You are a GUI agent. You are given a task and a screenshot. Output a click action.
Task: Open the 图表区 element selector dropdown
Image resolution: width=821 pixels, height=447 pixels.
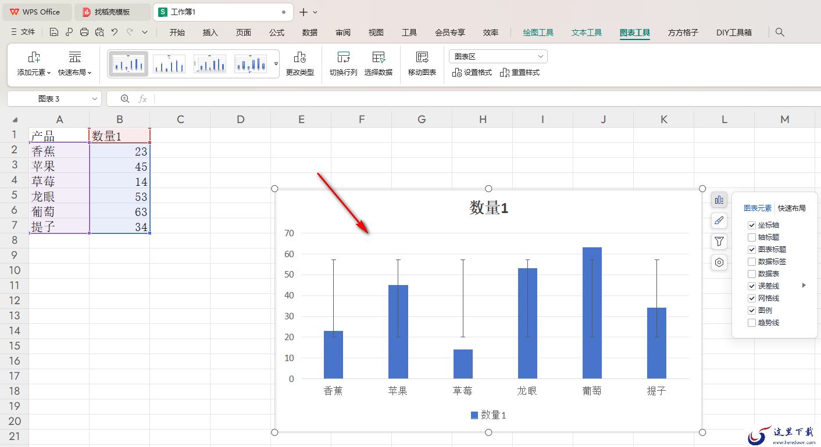pyautogui.click(x=498, y=56)
